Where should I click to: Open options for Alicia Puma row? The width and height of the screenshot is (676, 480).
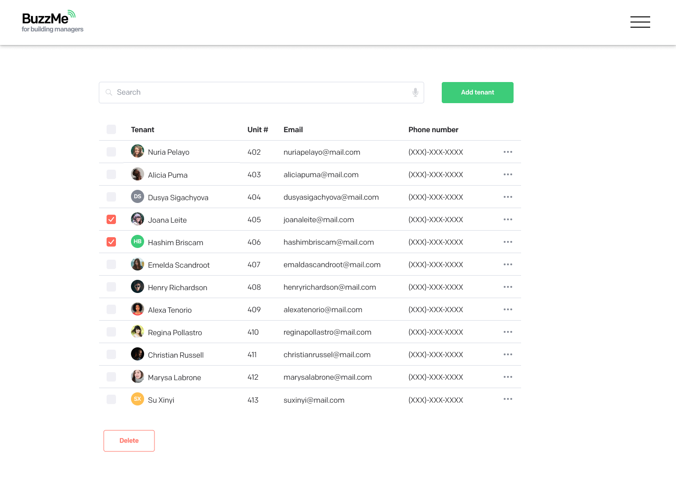[508, 174]
